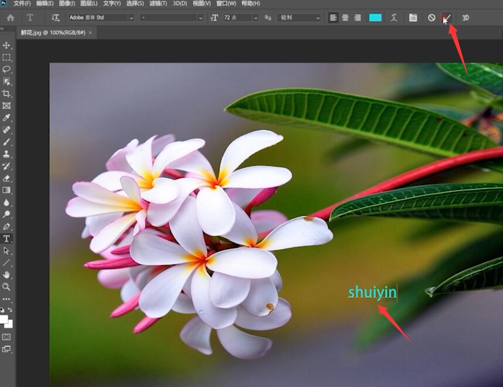503x387 pixels.
Task: Toggle text orientation
Action: point(56,18)
